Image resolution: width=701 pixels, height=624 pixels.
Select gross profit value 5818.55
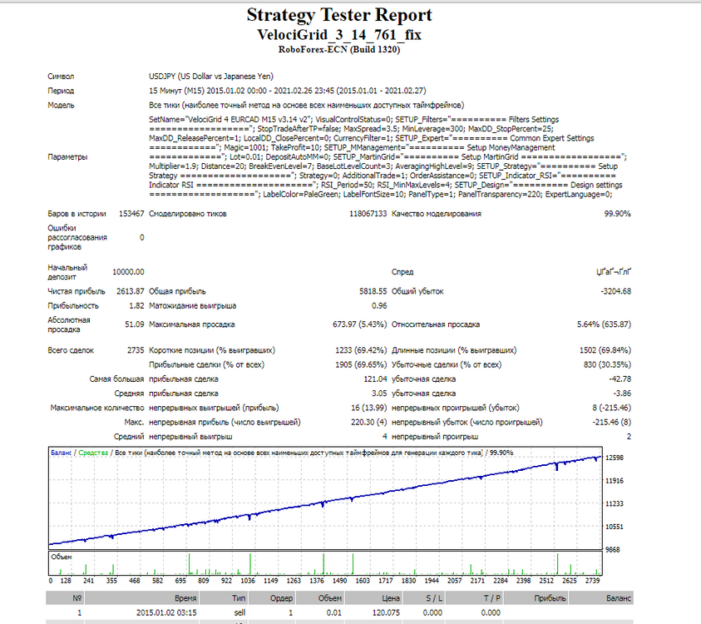373,291
